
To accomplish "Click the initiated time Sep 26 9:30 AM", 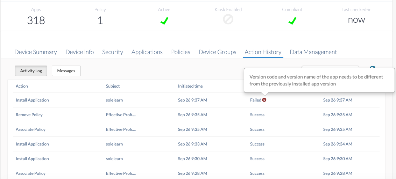I will [x=192, y=159].
